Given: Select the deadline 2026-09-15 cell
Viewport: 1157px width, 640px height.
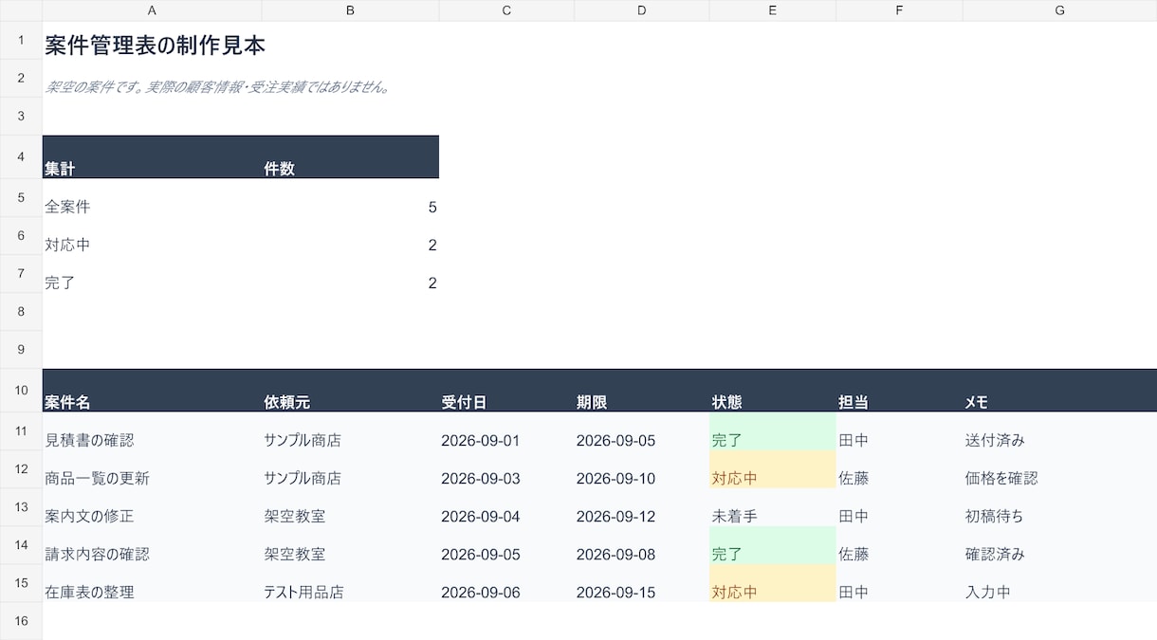Looking at the screenshot, I should pos(641,583).
